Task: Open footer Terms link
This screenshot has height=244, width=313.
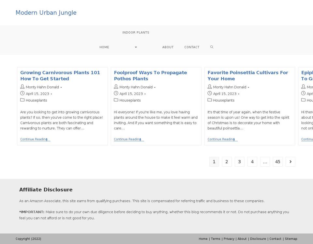Action: tap(216, 239)
